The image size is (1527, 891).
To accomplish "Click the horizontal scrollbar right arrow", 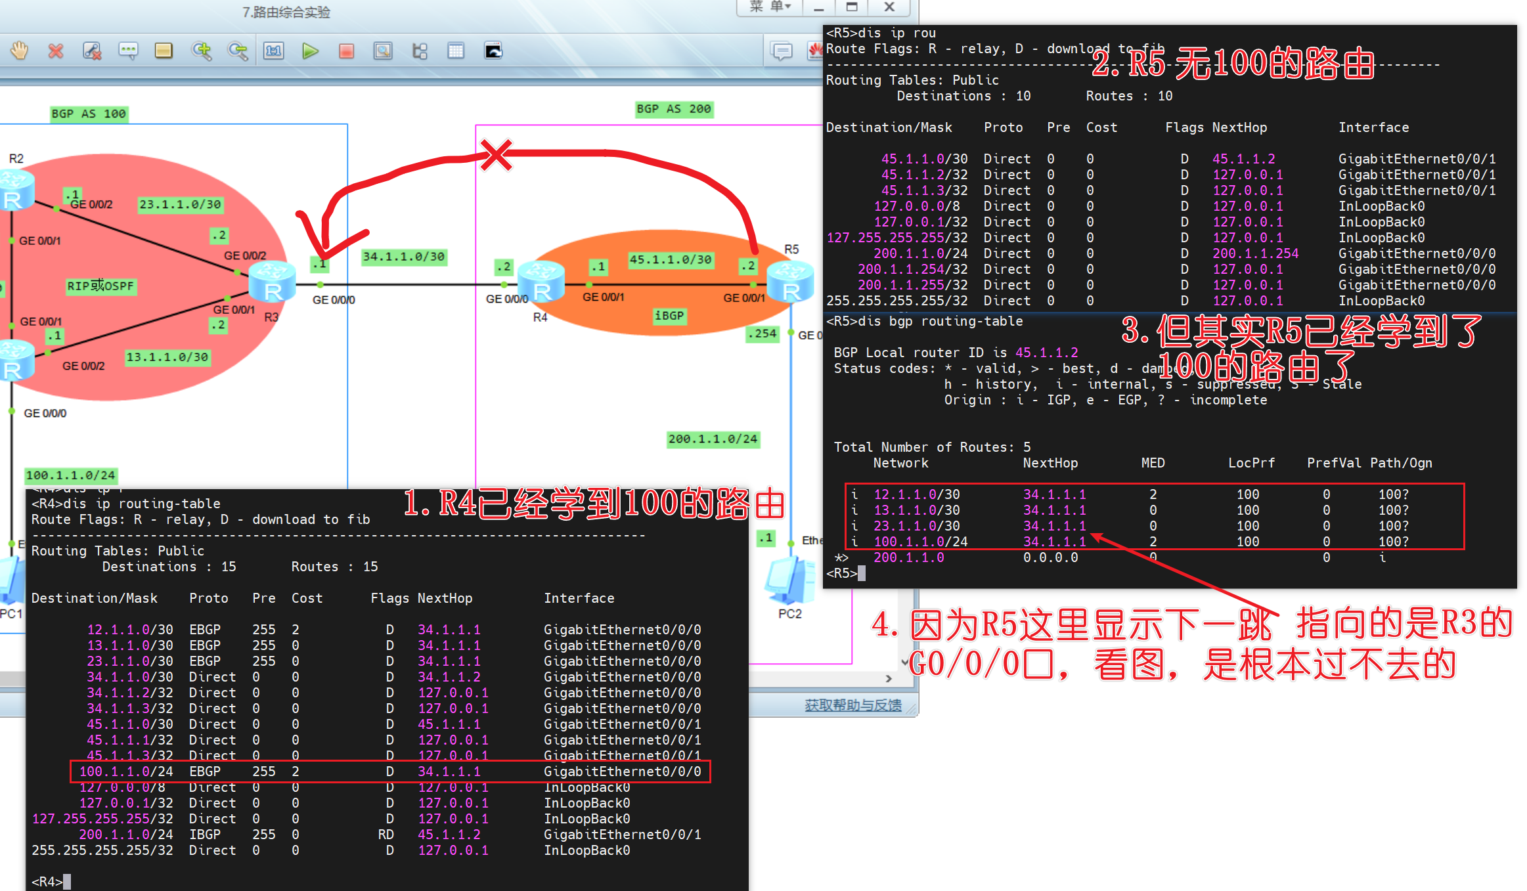I will 889,678.
